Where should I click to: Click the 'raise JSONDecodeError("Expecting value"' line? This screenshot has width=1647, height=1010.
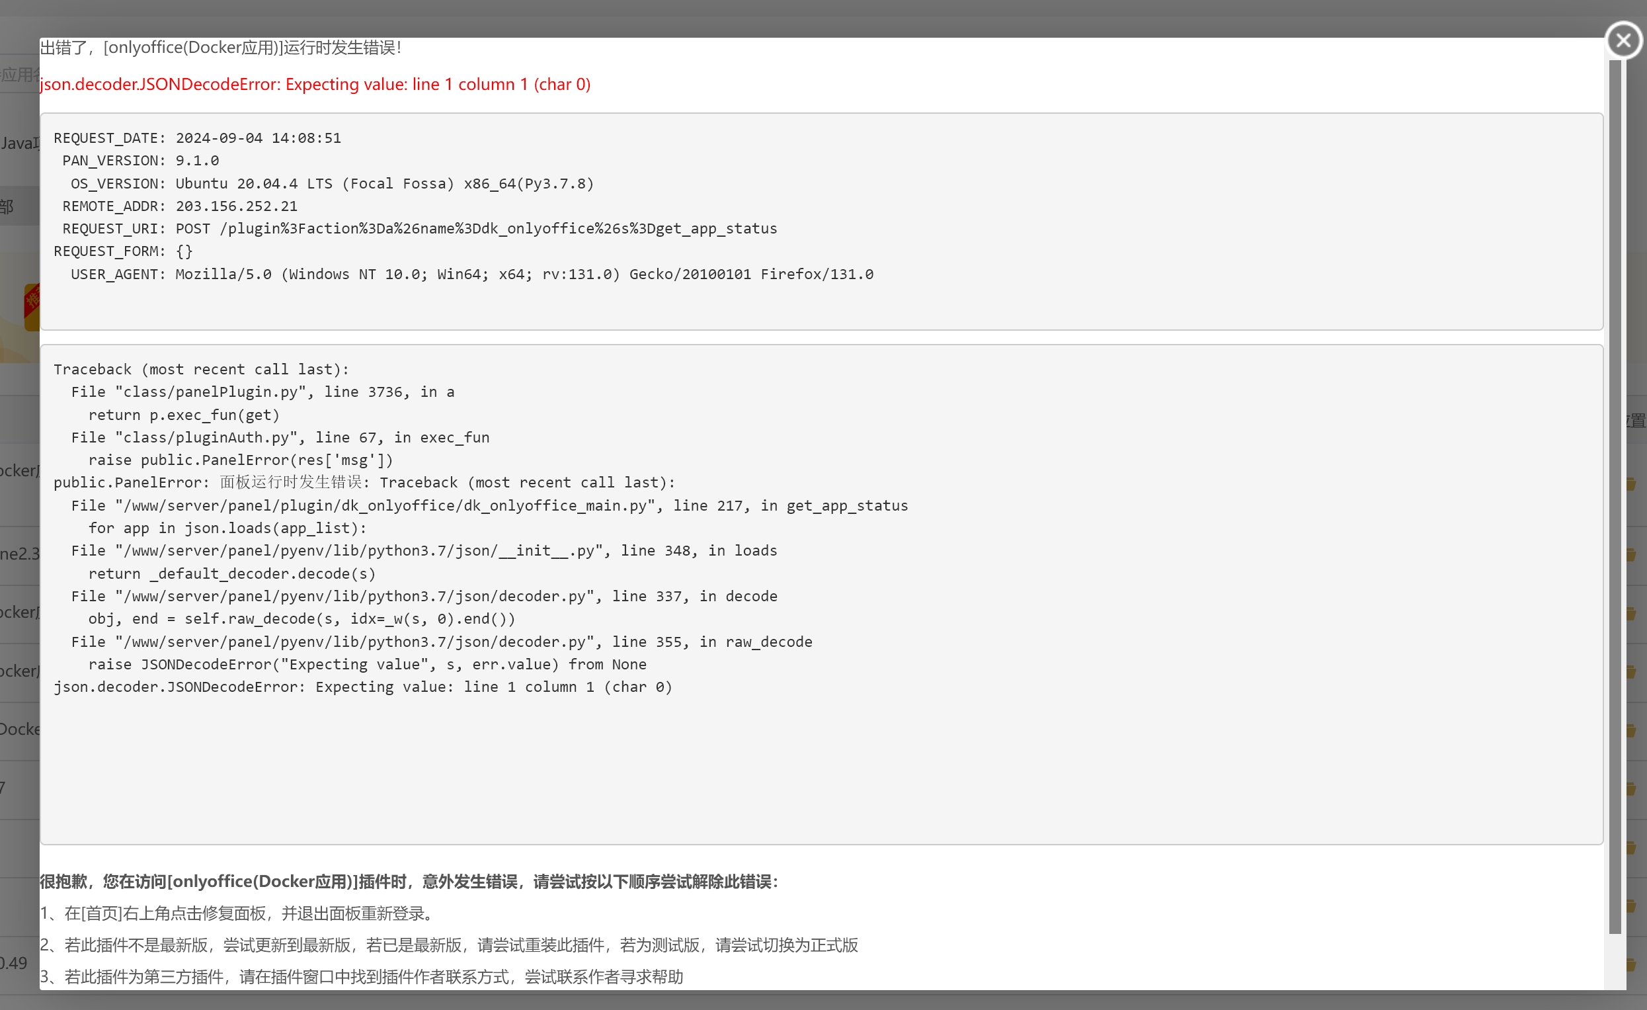367,664
